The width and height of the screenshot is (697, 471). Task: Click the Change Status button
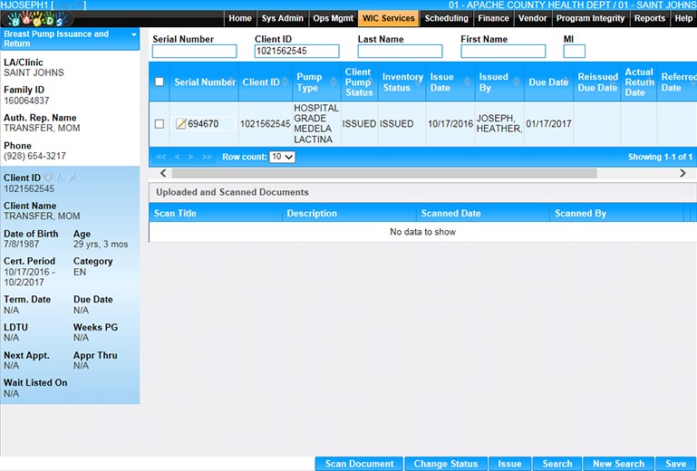point(445,464)
